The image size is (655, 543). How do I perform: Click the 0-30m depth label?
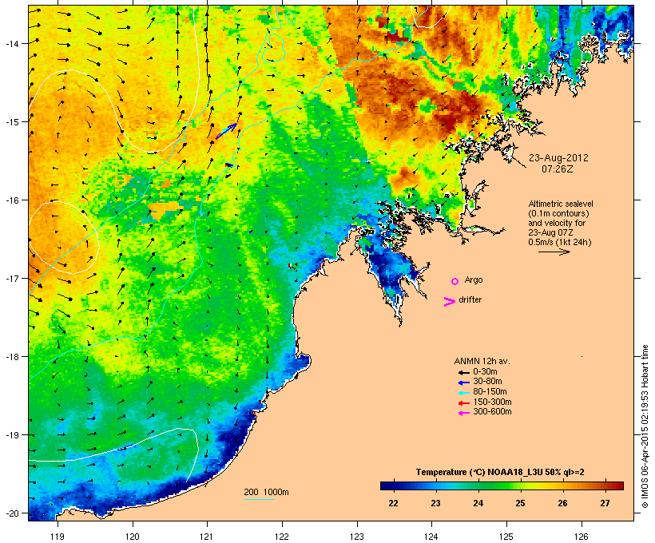coord(485,372)
